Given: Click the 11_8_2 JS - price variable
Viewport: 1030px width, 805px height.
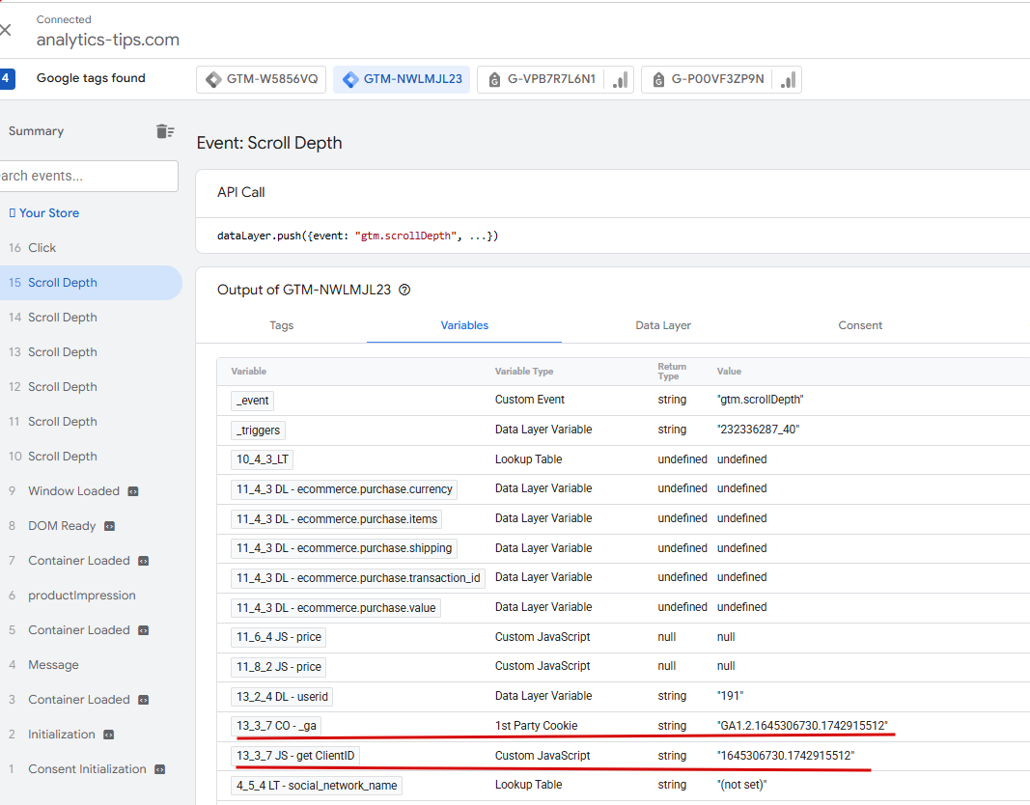Looking at the screenshot, I should (279, 667).
